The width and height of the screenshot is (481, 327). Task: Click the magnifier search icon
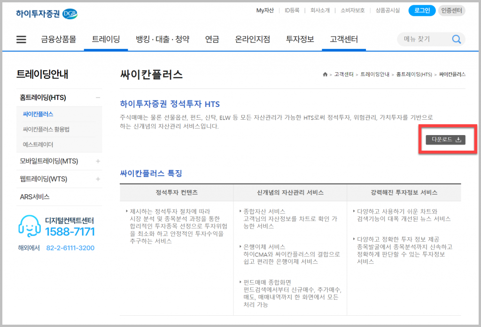tap(457, 39)
